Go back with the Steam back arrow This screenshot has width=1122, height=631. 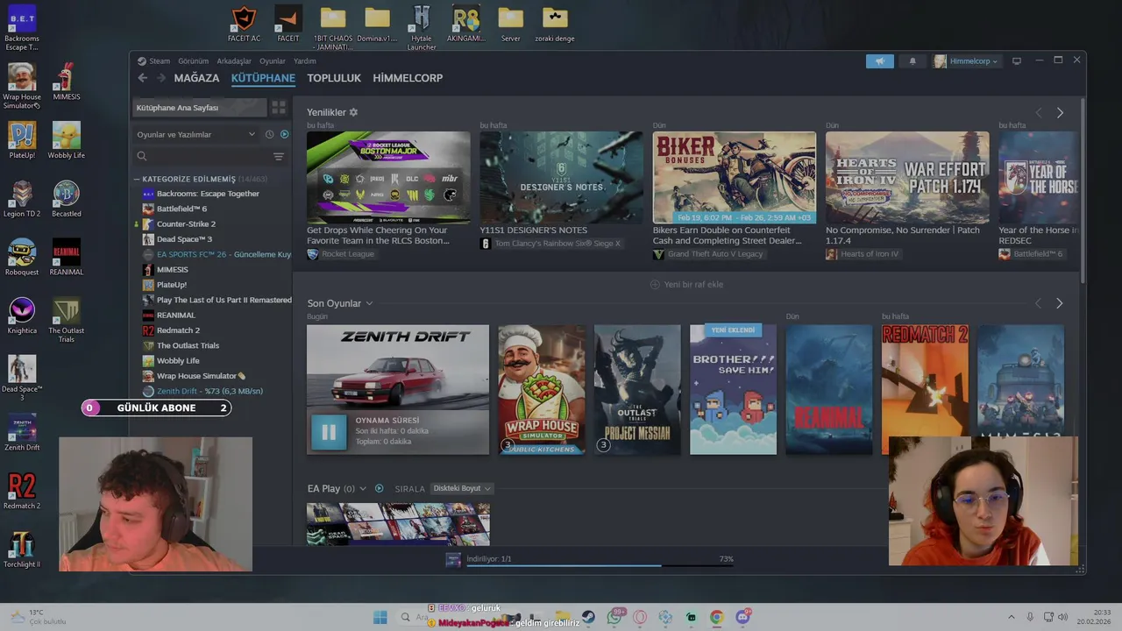click(x=143, y=78)
